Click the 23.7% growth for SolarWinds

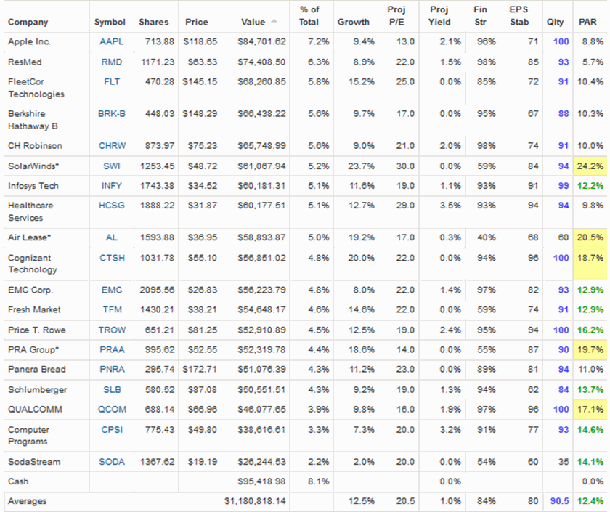[362, 166]
